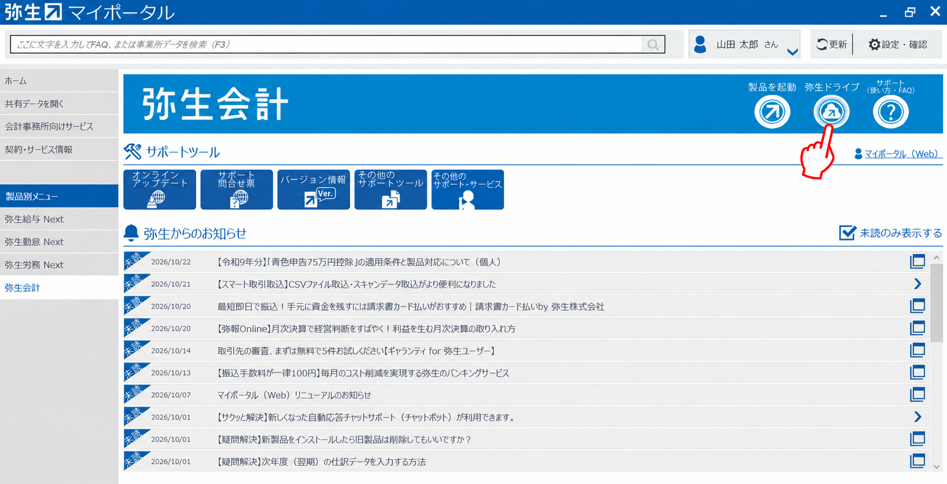947x484 pixels.
Task: Open the オンラインアップデート tool
Action: [159, 189]
